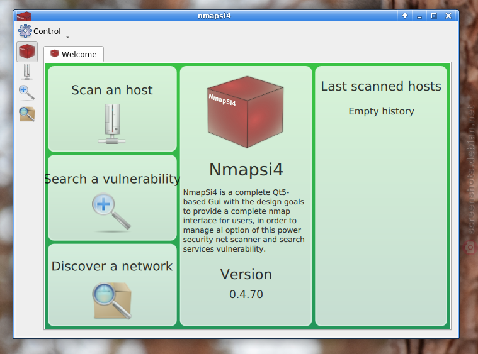Open the Control gear menu

point(40,31)
